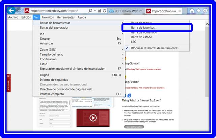The height and width of the screenshot is (138, 216).
Task: Click the vertical scrollbar thumb
Action: [x=207, y=62]
